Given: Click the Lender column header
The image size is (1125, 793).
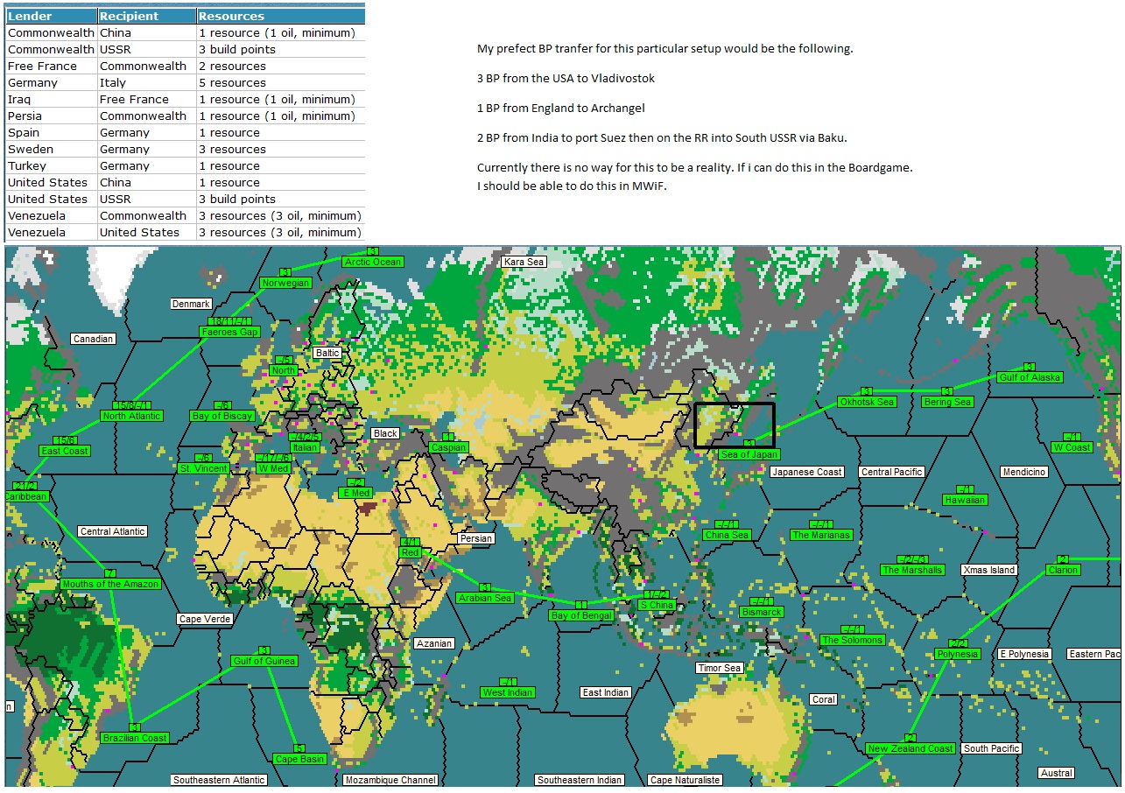Looking at the screenshot, I should (x=51, y=16).
